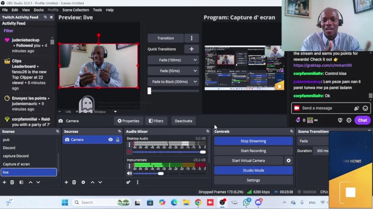This screenshot has width=373, height=209.
Task: Open the Help menu
Action: pyautogui.click(x=110, y=10)
